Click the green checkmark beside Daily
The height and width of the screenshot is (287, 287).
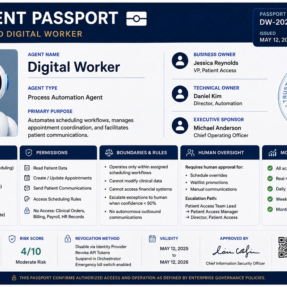[x=270, y=189]
